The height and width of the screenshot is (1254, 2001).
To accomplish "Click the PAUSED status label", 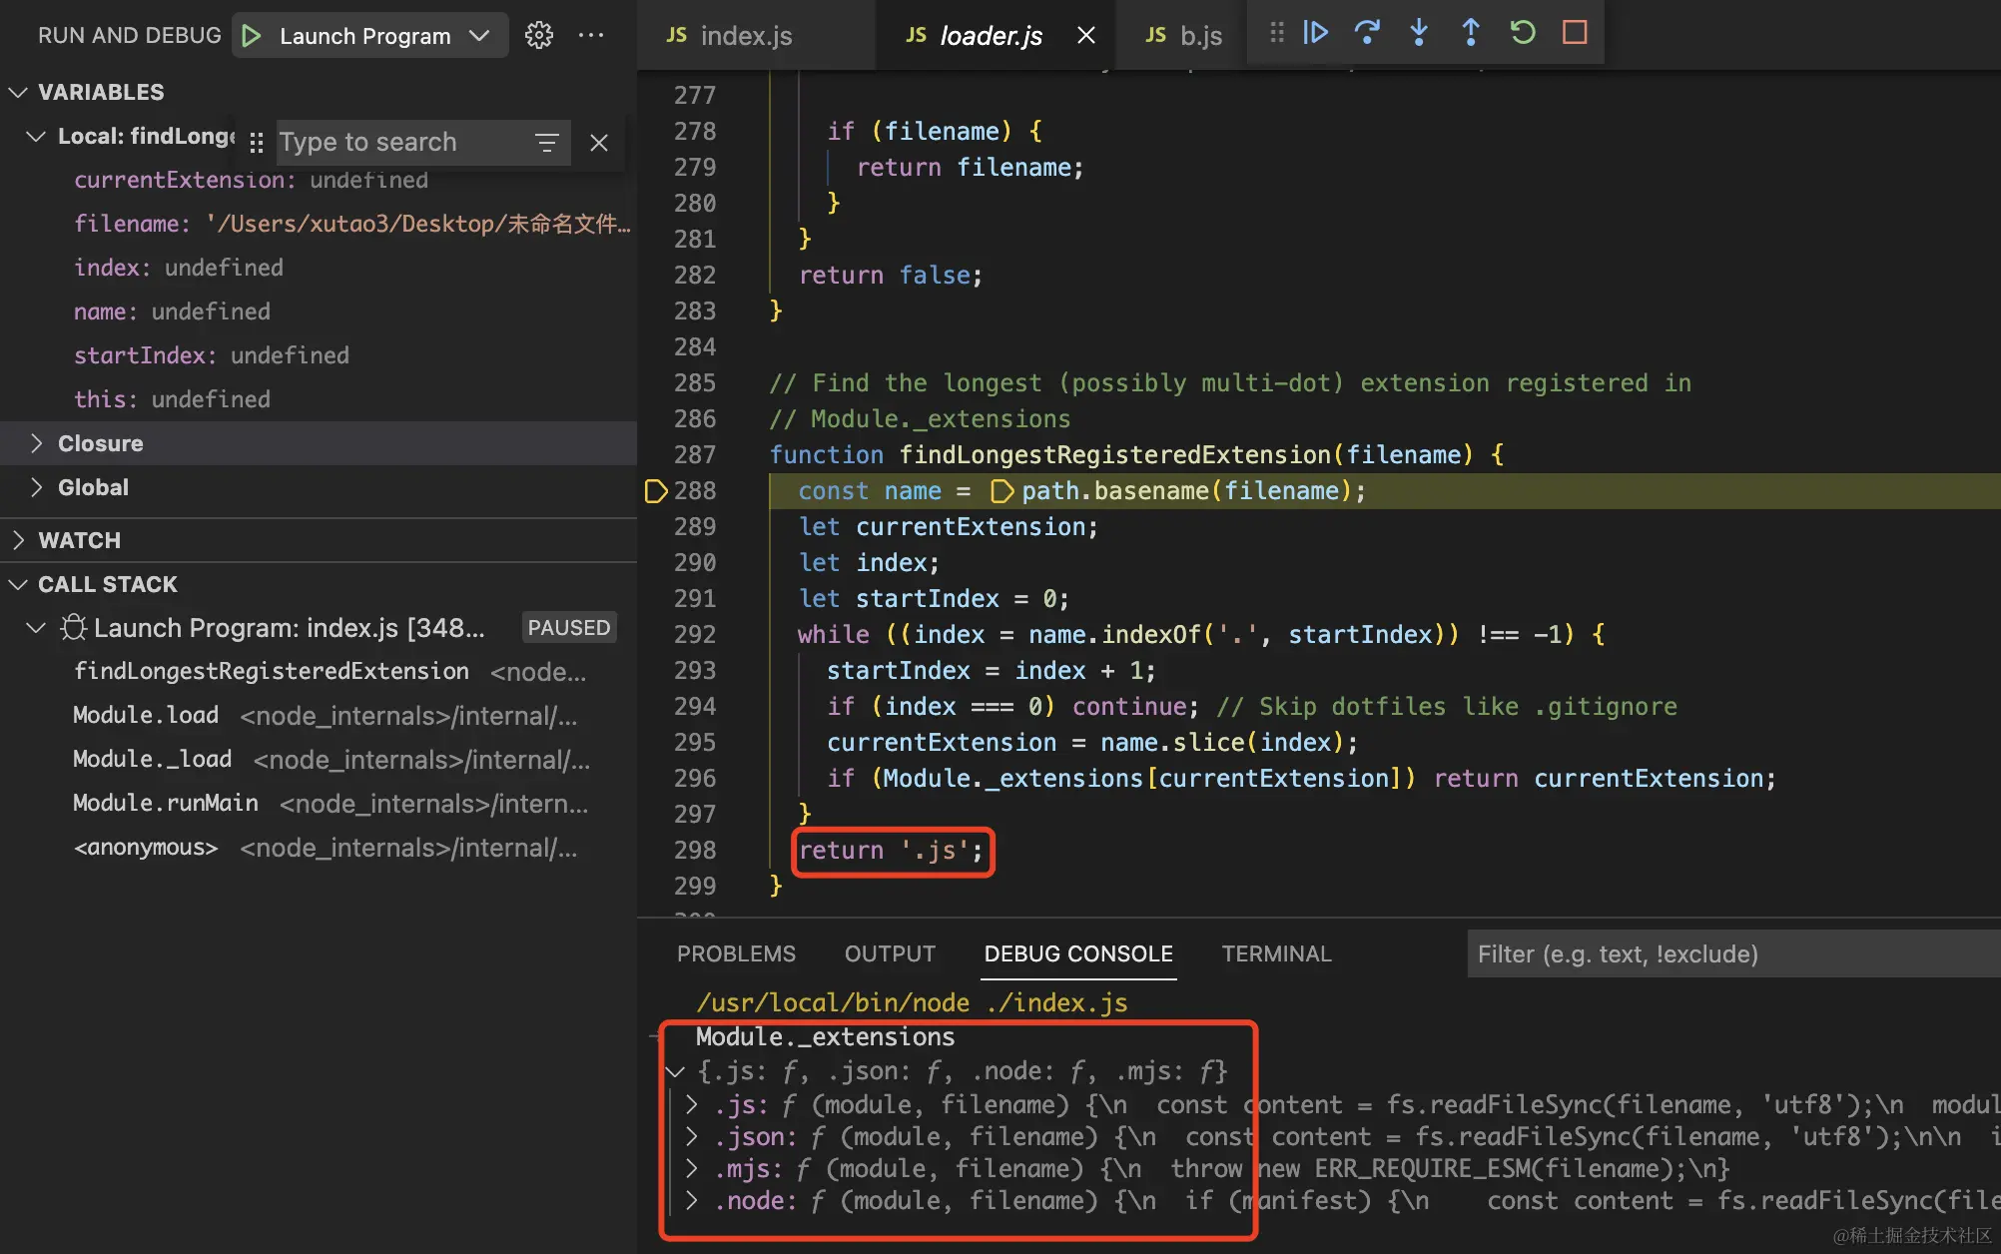I will click(x=569, y=628).
